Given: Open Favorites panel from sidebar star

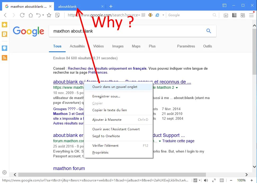Looking at the screenshot, I should click(x=4, y=25).
